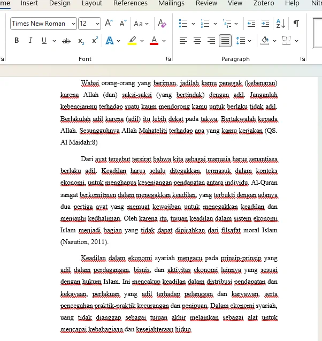This screenshot has width=322, height=341.
Task: Toggle italic formatting
Action: click(30, 41)
